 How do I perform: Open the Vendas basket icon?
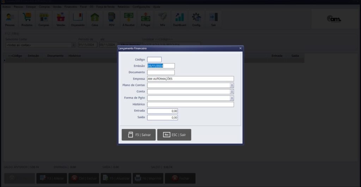pyautogui.click(x=61, y=19)
